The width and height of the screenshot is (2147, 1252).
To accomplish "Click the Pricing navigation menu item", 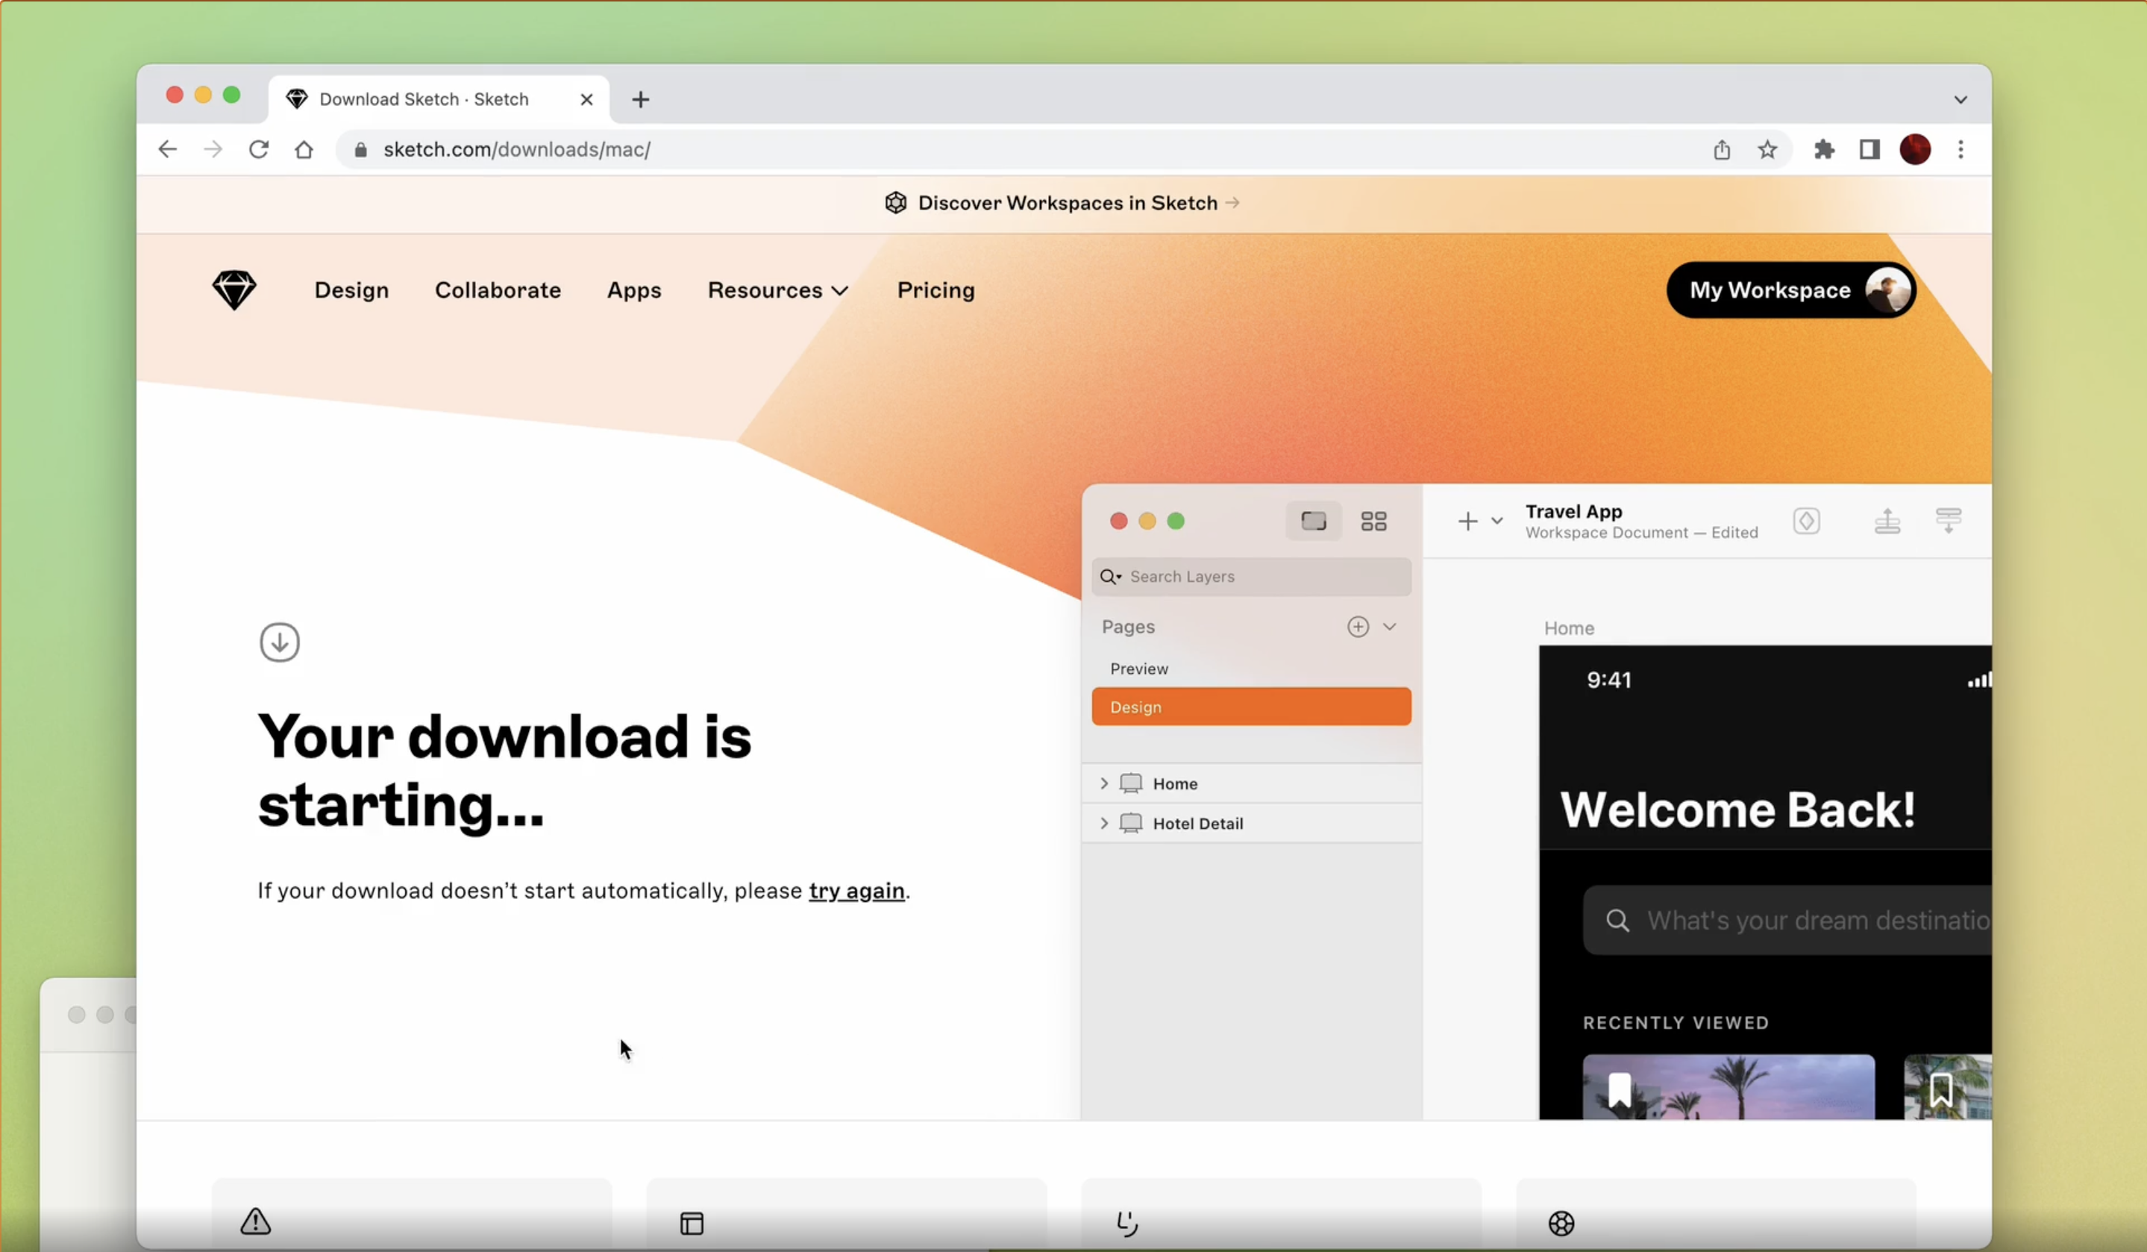I will tap(935, 289).
